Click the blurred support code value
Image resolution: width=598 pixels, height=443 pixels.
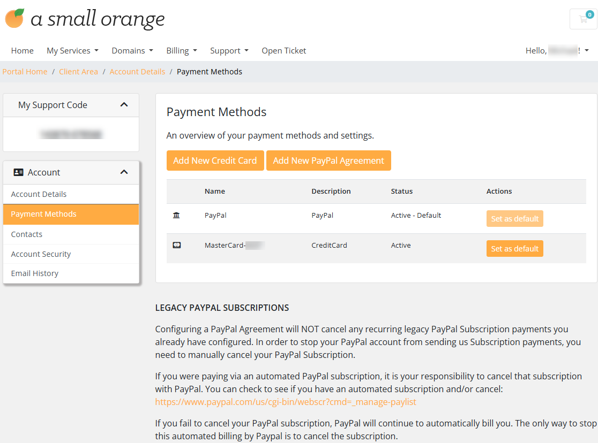[71, 134]
